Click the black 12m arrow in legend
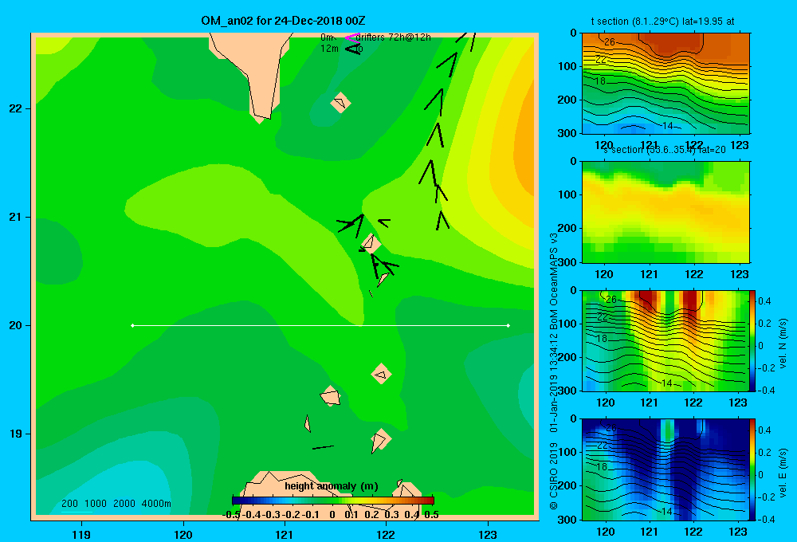797x542 pixels. 353,49
